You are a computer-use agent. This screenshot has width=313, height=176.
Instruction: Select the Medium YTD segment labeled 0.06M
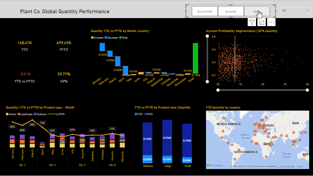click(x=147, y=159)
